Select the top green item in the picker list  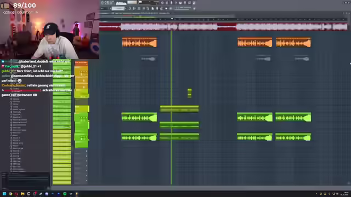(61, 64)
